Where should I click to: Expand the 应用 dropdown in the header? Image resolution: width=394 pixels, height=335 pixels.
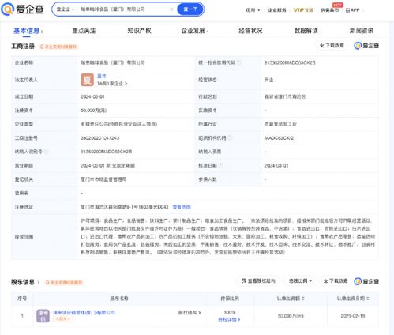pyautogui.click(x=253, y=10)
